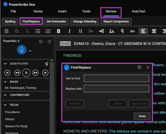This screenshot has width=166, height=134.
Task: Open PowerMic 4 settings gear
Action: click(x=41, y=42)
